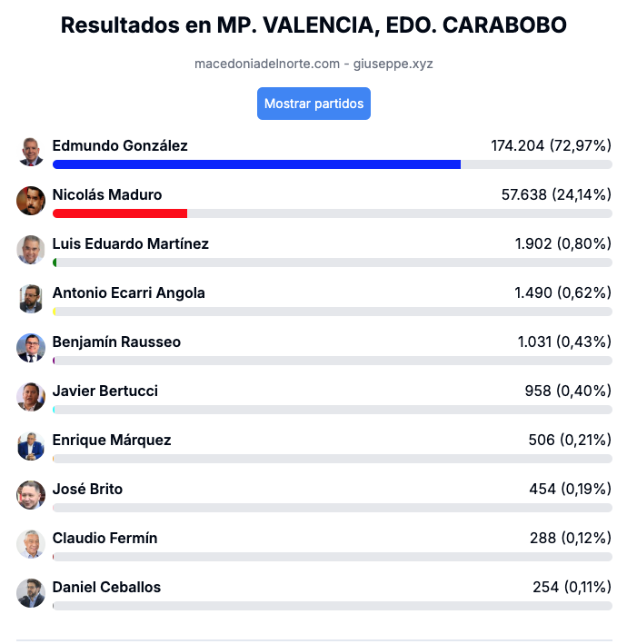Click Enrique Márquez's avatar image
Image resolution: width=627 pixels, height=644 pixels.
(31, 446)
